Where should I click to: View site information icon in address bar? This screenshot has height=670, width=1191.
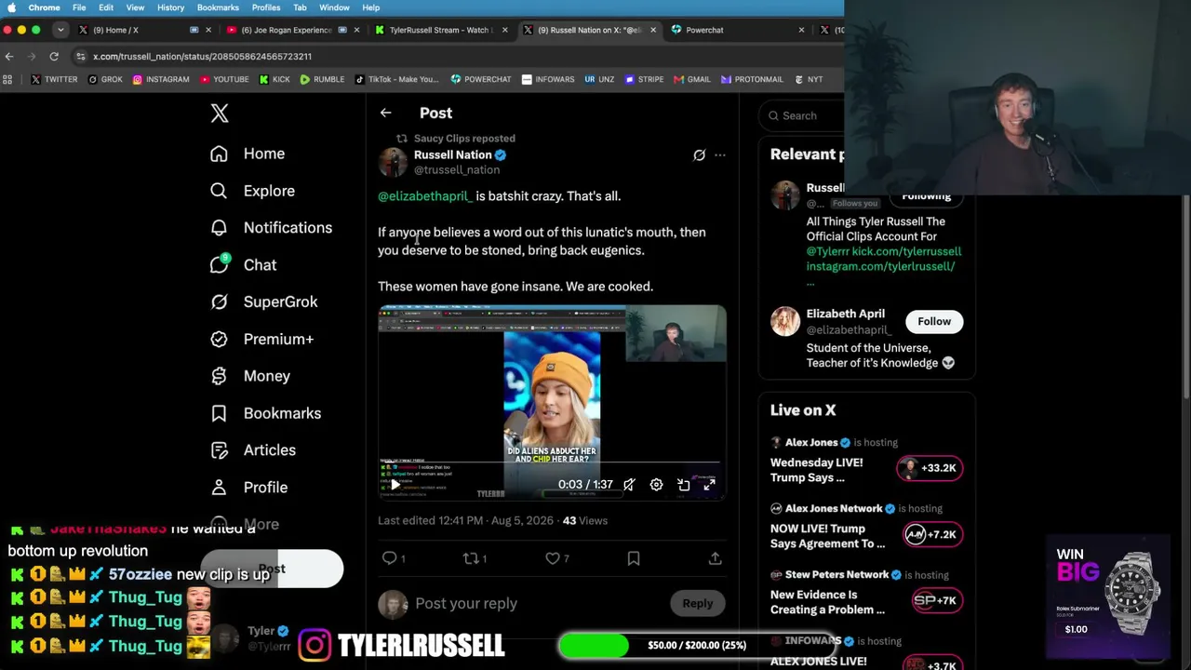[x=81, y=57]
